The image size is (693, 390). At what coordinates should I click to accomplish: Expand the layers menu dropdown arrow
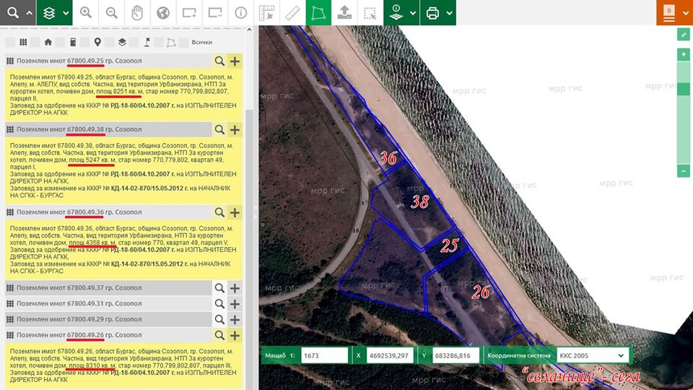66,13
